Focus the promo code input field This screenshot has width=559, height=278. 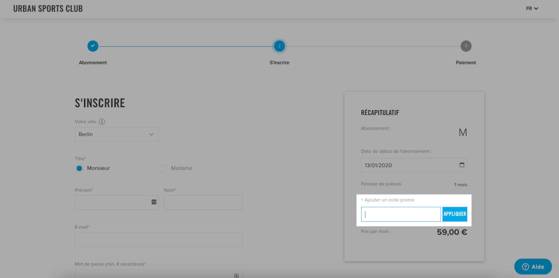coord(401,214)
